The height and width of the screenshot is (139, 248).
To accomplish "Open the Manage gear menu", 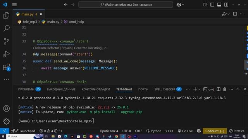I will (6, 121).
